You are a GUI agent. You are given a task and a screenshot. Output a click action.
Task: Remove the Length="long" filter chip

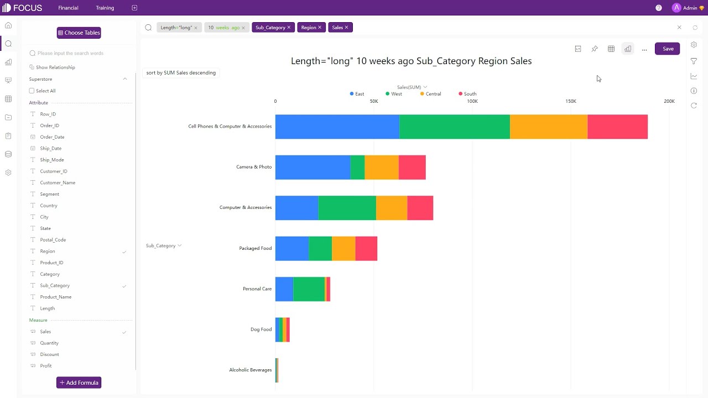point(196,28)
